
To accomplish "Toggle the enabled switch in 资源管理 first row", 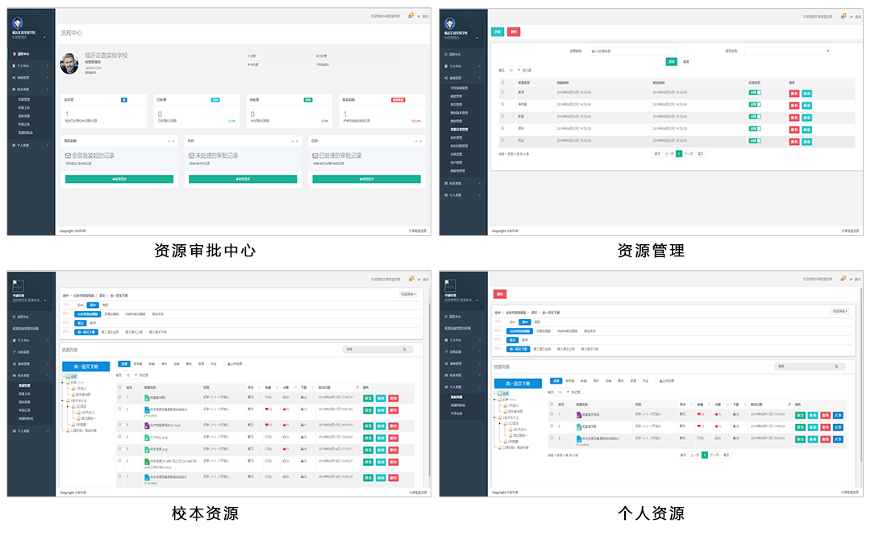I will click(x=755, y=93).
